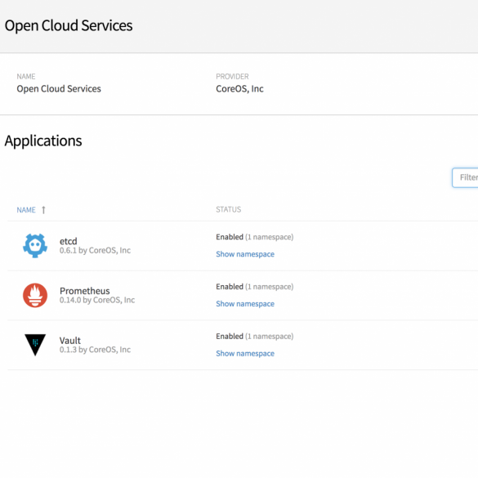The width and height of the screenshot is (478, 478).
Task: Click Prometheus 'Enabled (1 namespace)' status
Action: coord(255,287)
